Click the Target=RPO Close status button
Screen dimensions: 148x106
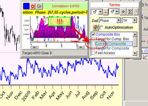[x=37, y=53]
